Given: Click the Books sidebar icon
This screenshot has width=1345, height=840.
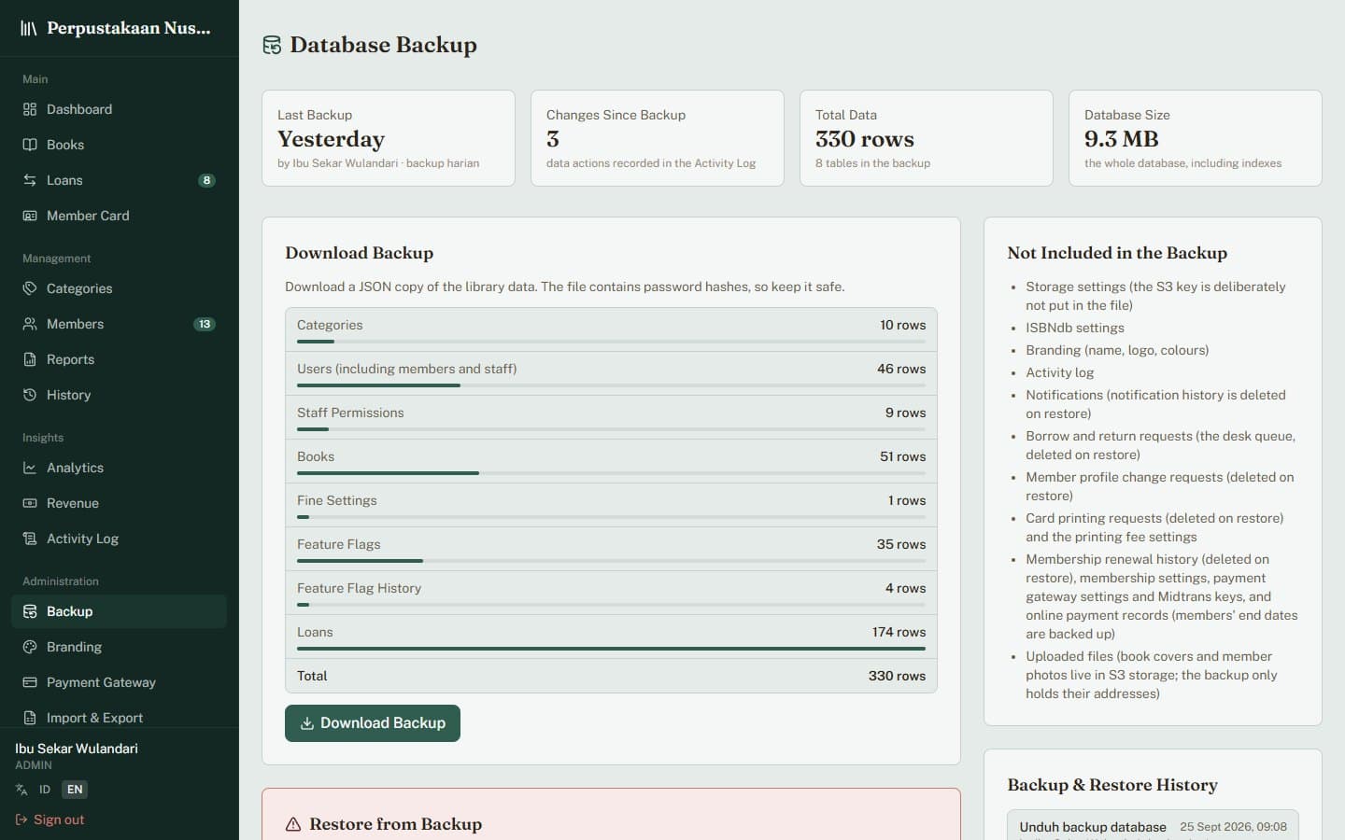Looking at the screenshot, I should click(x=30, y=145).
